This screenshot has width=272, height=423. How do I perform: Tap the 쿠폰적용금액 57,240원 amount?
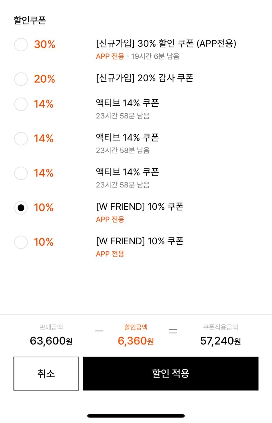click(220, 341)
